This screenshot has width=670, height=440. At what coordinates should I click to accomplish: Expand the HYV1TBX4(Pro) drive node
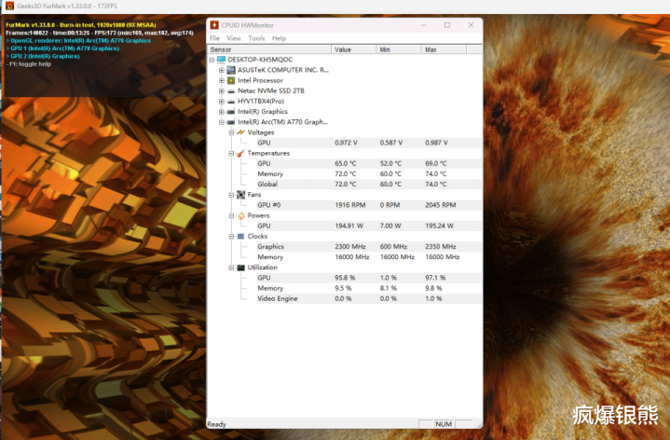pos(221,101)
